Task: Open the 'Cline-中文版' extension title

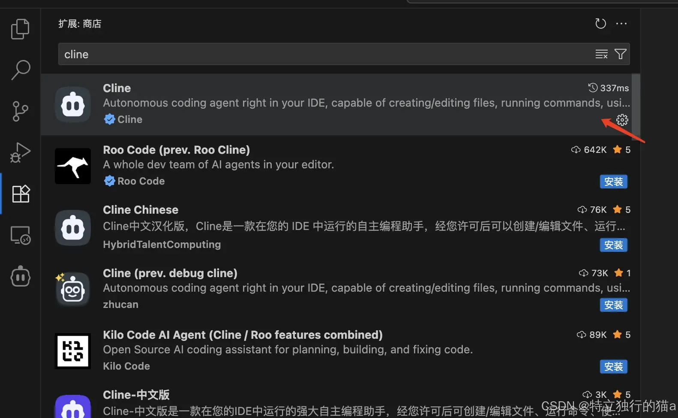Action: click(136, 394)
